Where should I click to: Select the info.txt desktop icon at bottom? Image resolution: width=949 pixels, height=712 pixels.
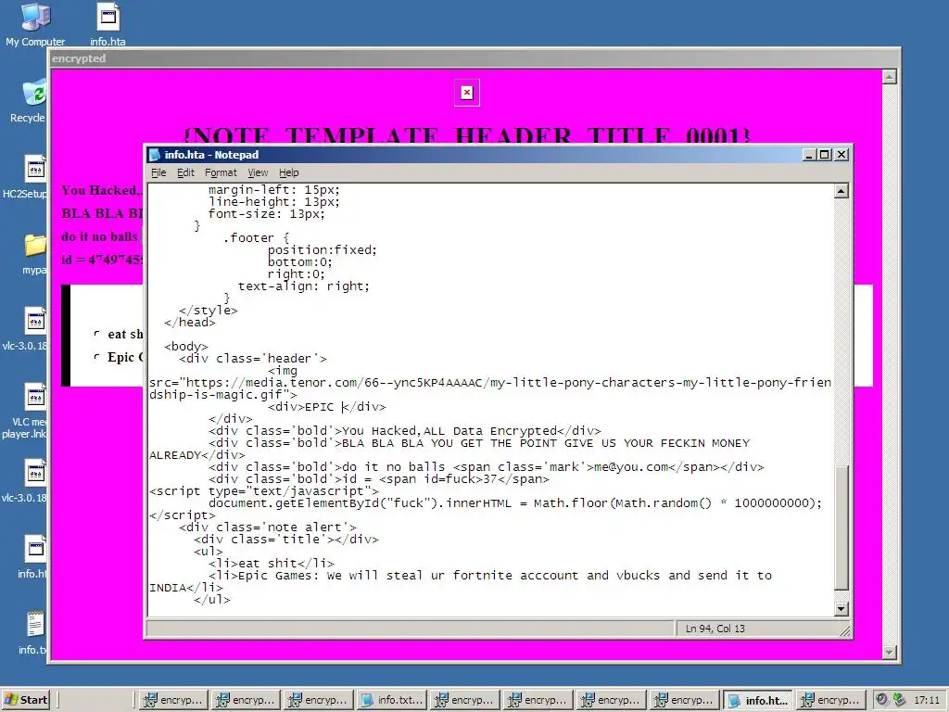tap(33, 632)
